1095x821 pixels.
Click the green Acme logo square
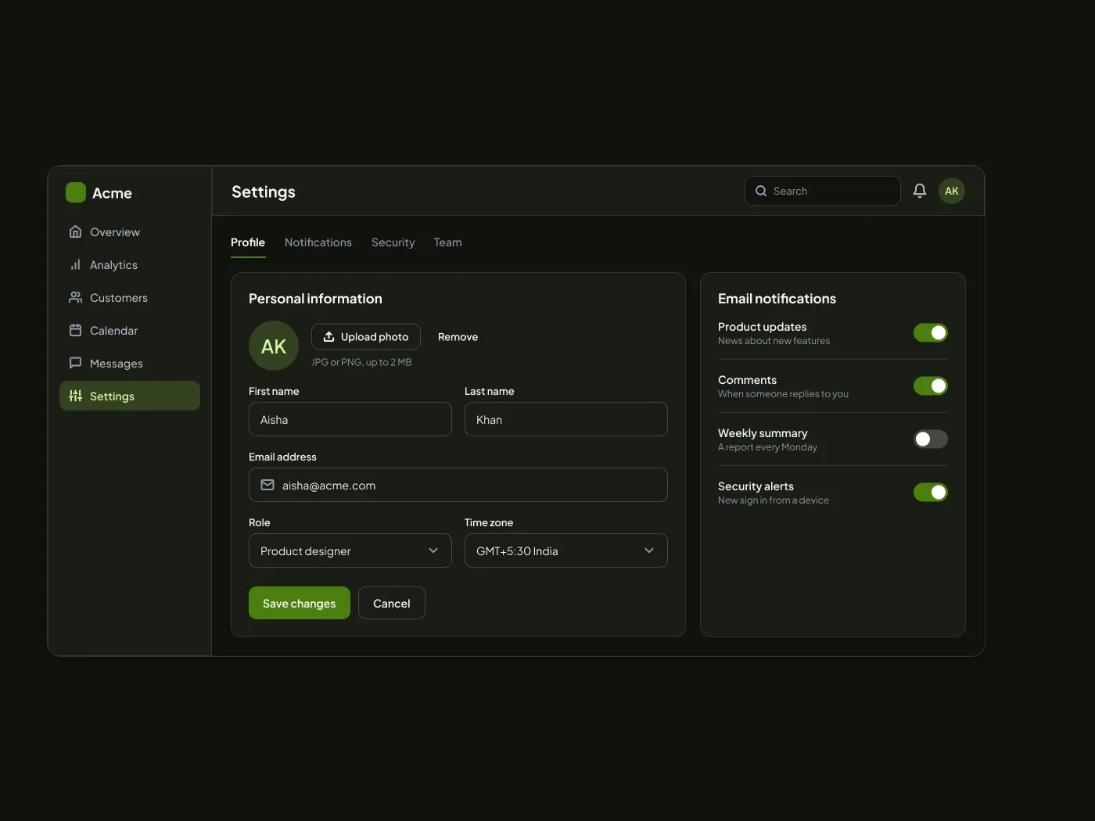coord(76,192)
